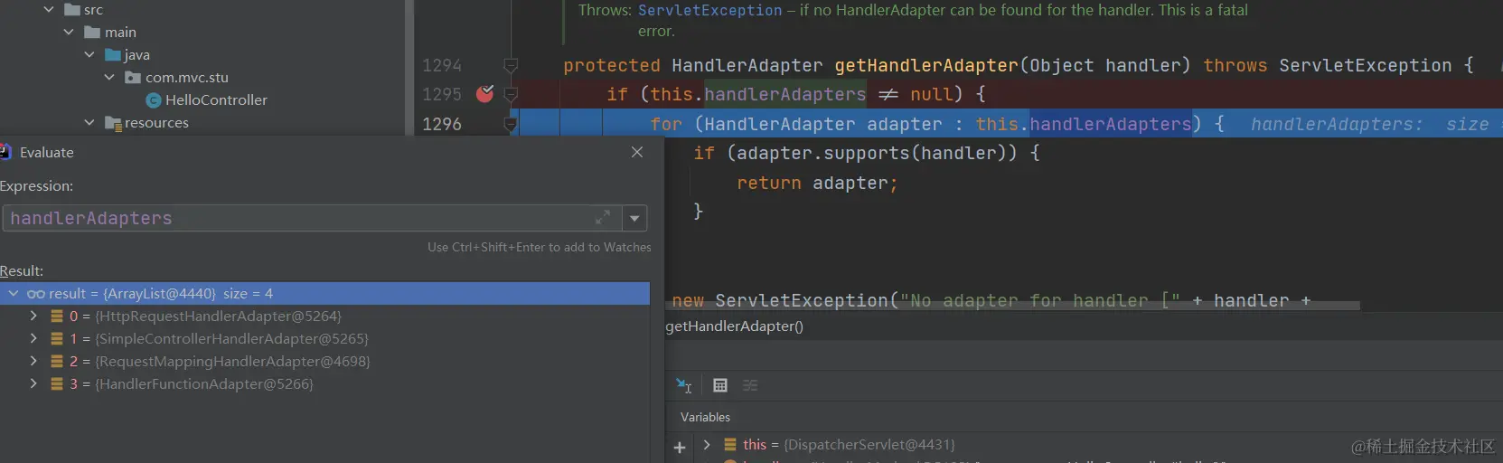The width and height of the screenshot is (1503, 463).
Task: Select the 'result = {ArrayList@4440}' row
Action: [x=325, y=293]
